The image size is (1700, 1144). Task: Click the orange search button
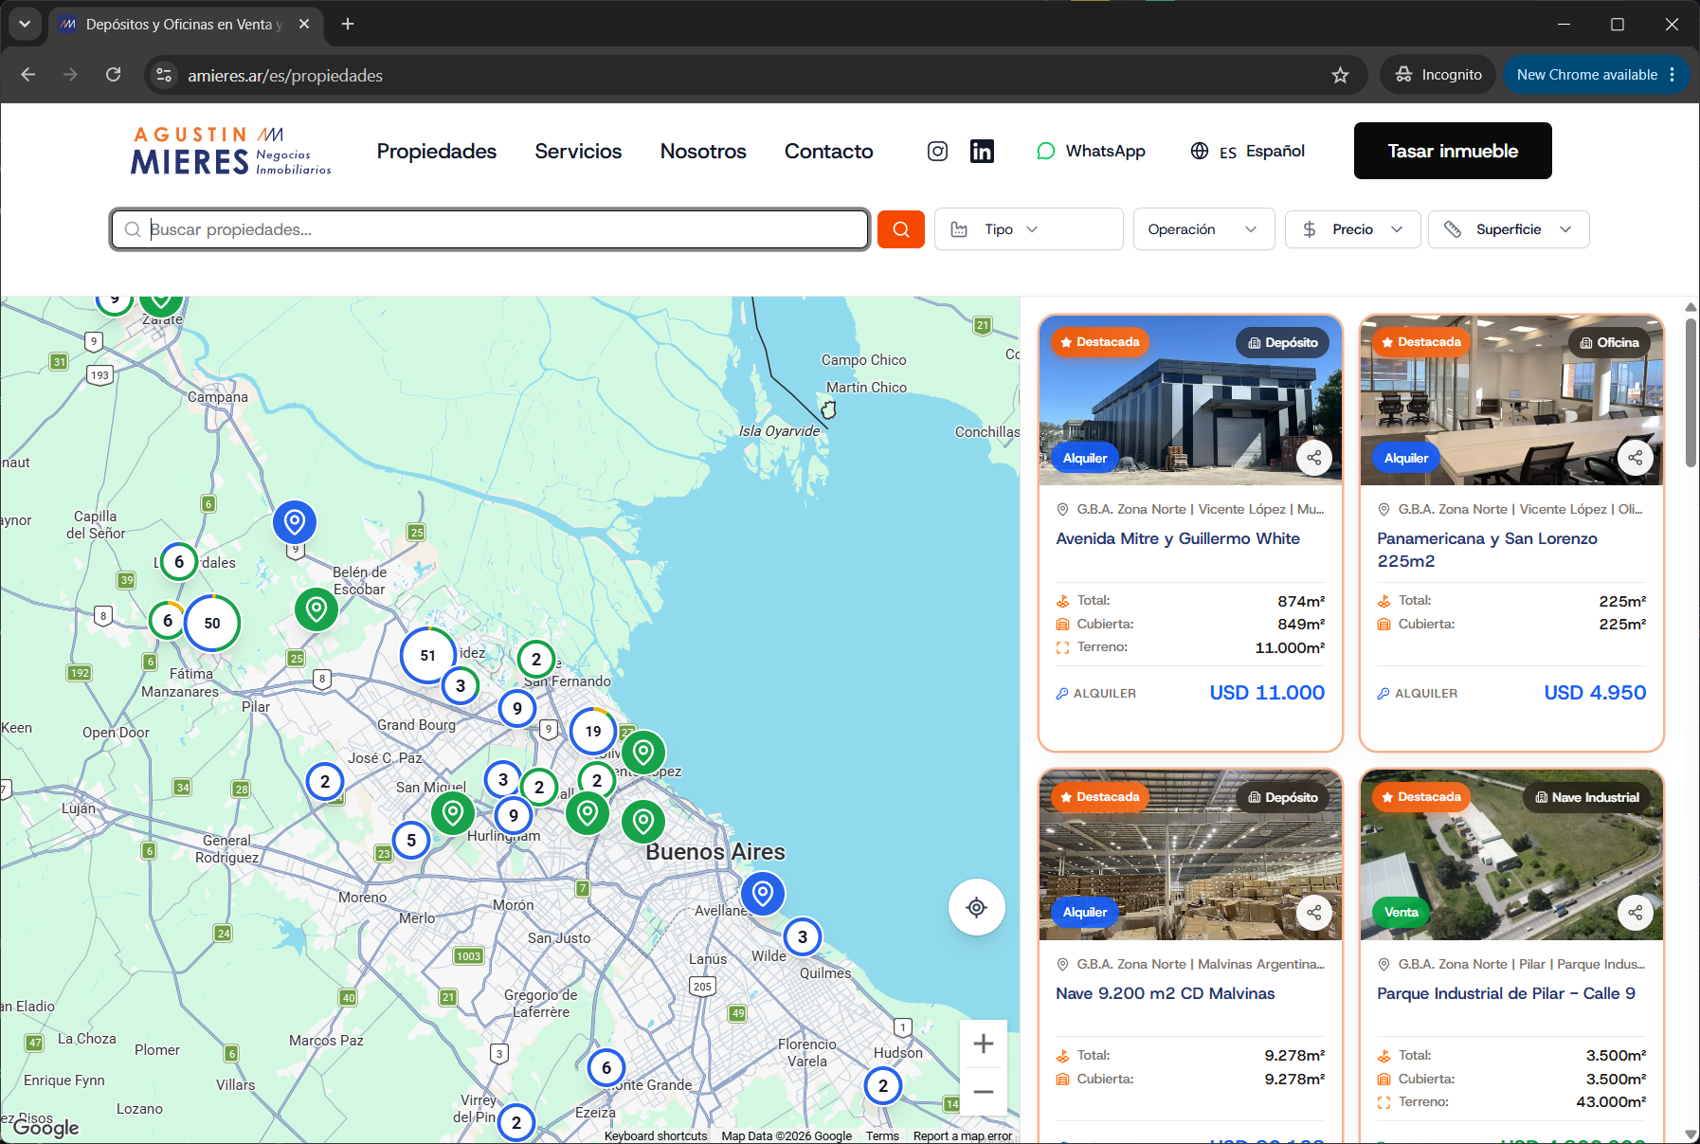point(900,229)
